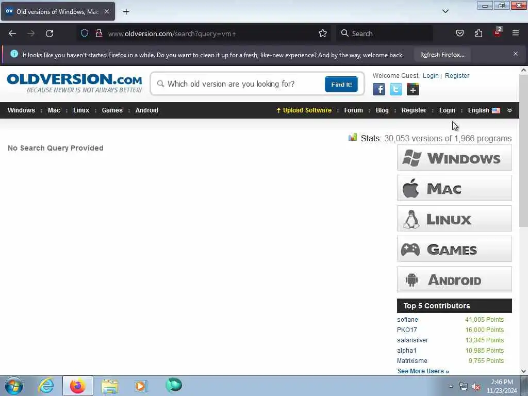Bookmark this page with the star

[323, 33]
